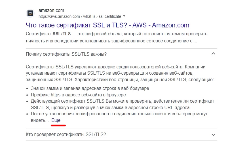This screenshot has width=249, height=145.
Task: Click the red underline beneath 'Ещё'
Action: pyautogui.click(x=58, y=125)
